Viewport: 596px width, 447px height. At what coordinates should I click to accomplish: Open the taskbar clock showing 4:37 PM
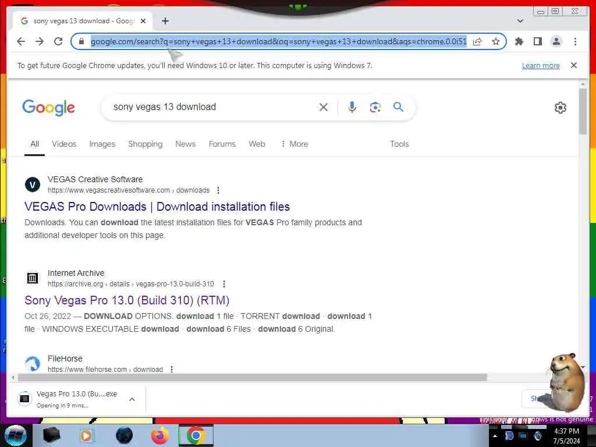[566, 436]
